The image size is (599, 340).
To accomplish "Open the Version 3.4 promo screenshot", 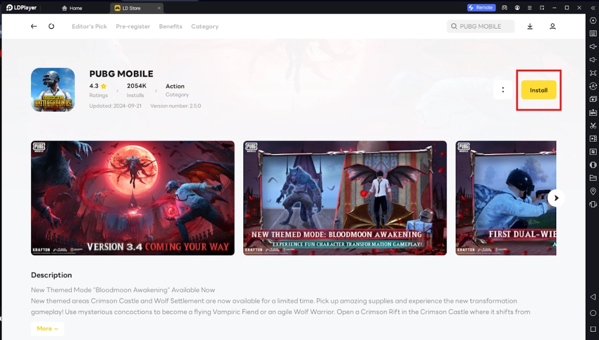I will pos(133,198).
